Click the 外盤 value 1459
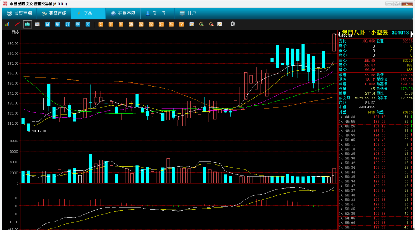This screenshot has height=230, width=415. pyautogui.click(x=371, y=112)
